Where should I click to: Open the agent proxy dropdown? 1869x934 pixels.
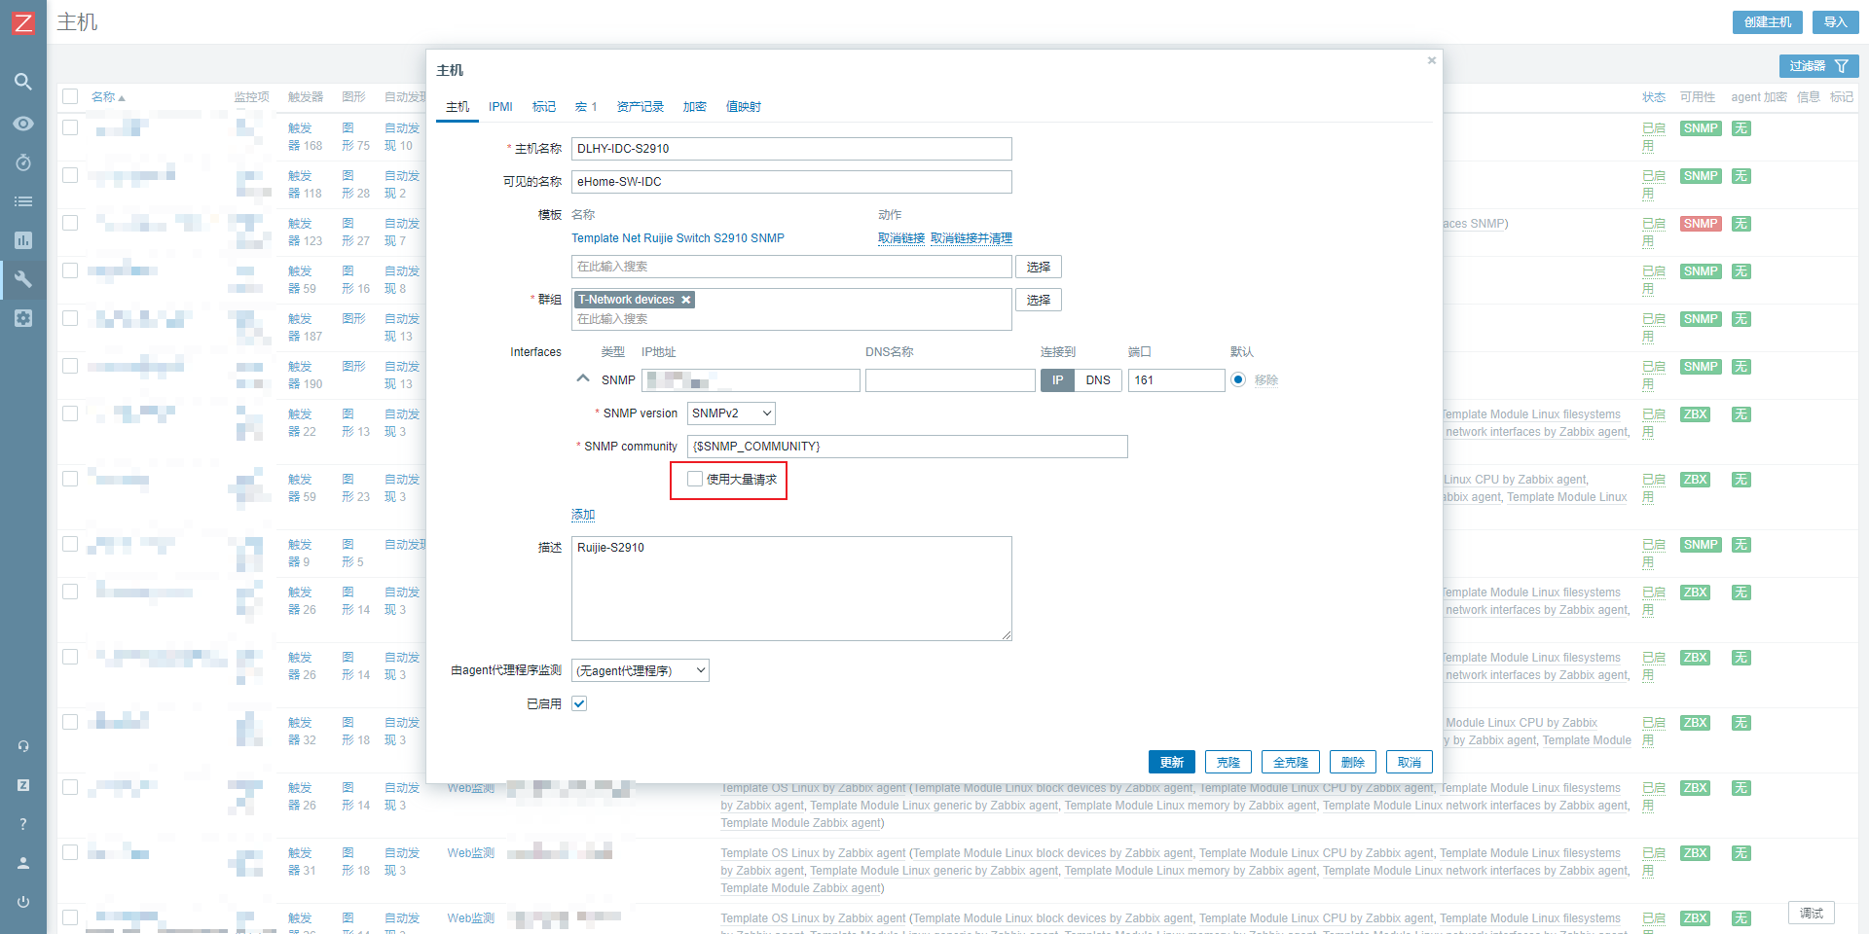641,670
